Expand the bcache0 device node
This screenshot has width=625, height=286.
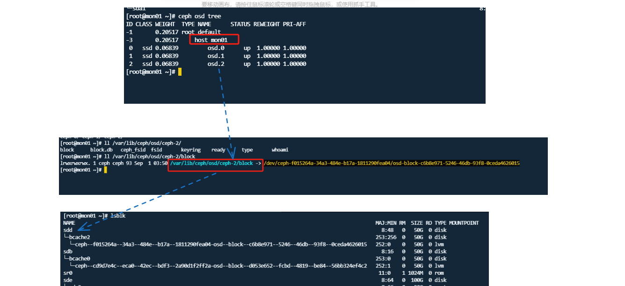pos(79,258)
